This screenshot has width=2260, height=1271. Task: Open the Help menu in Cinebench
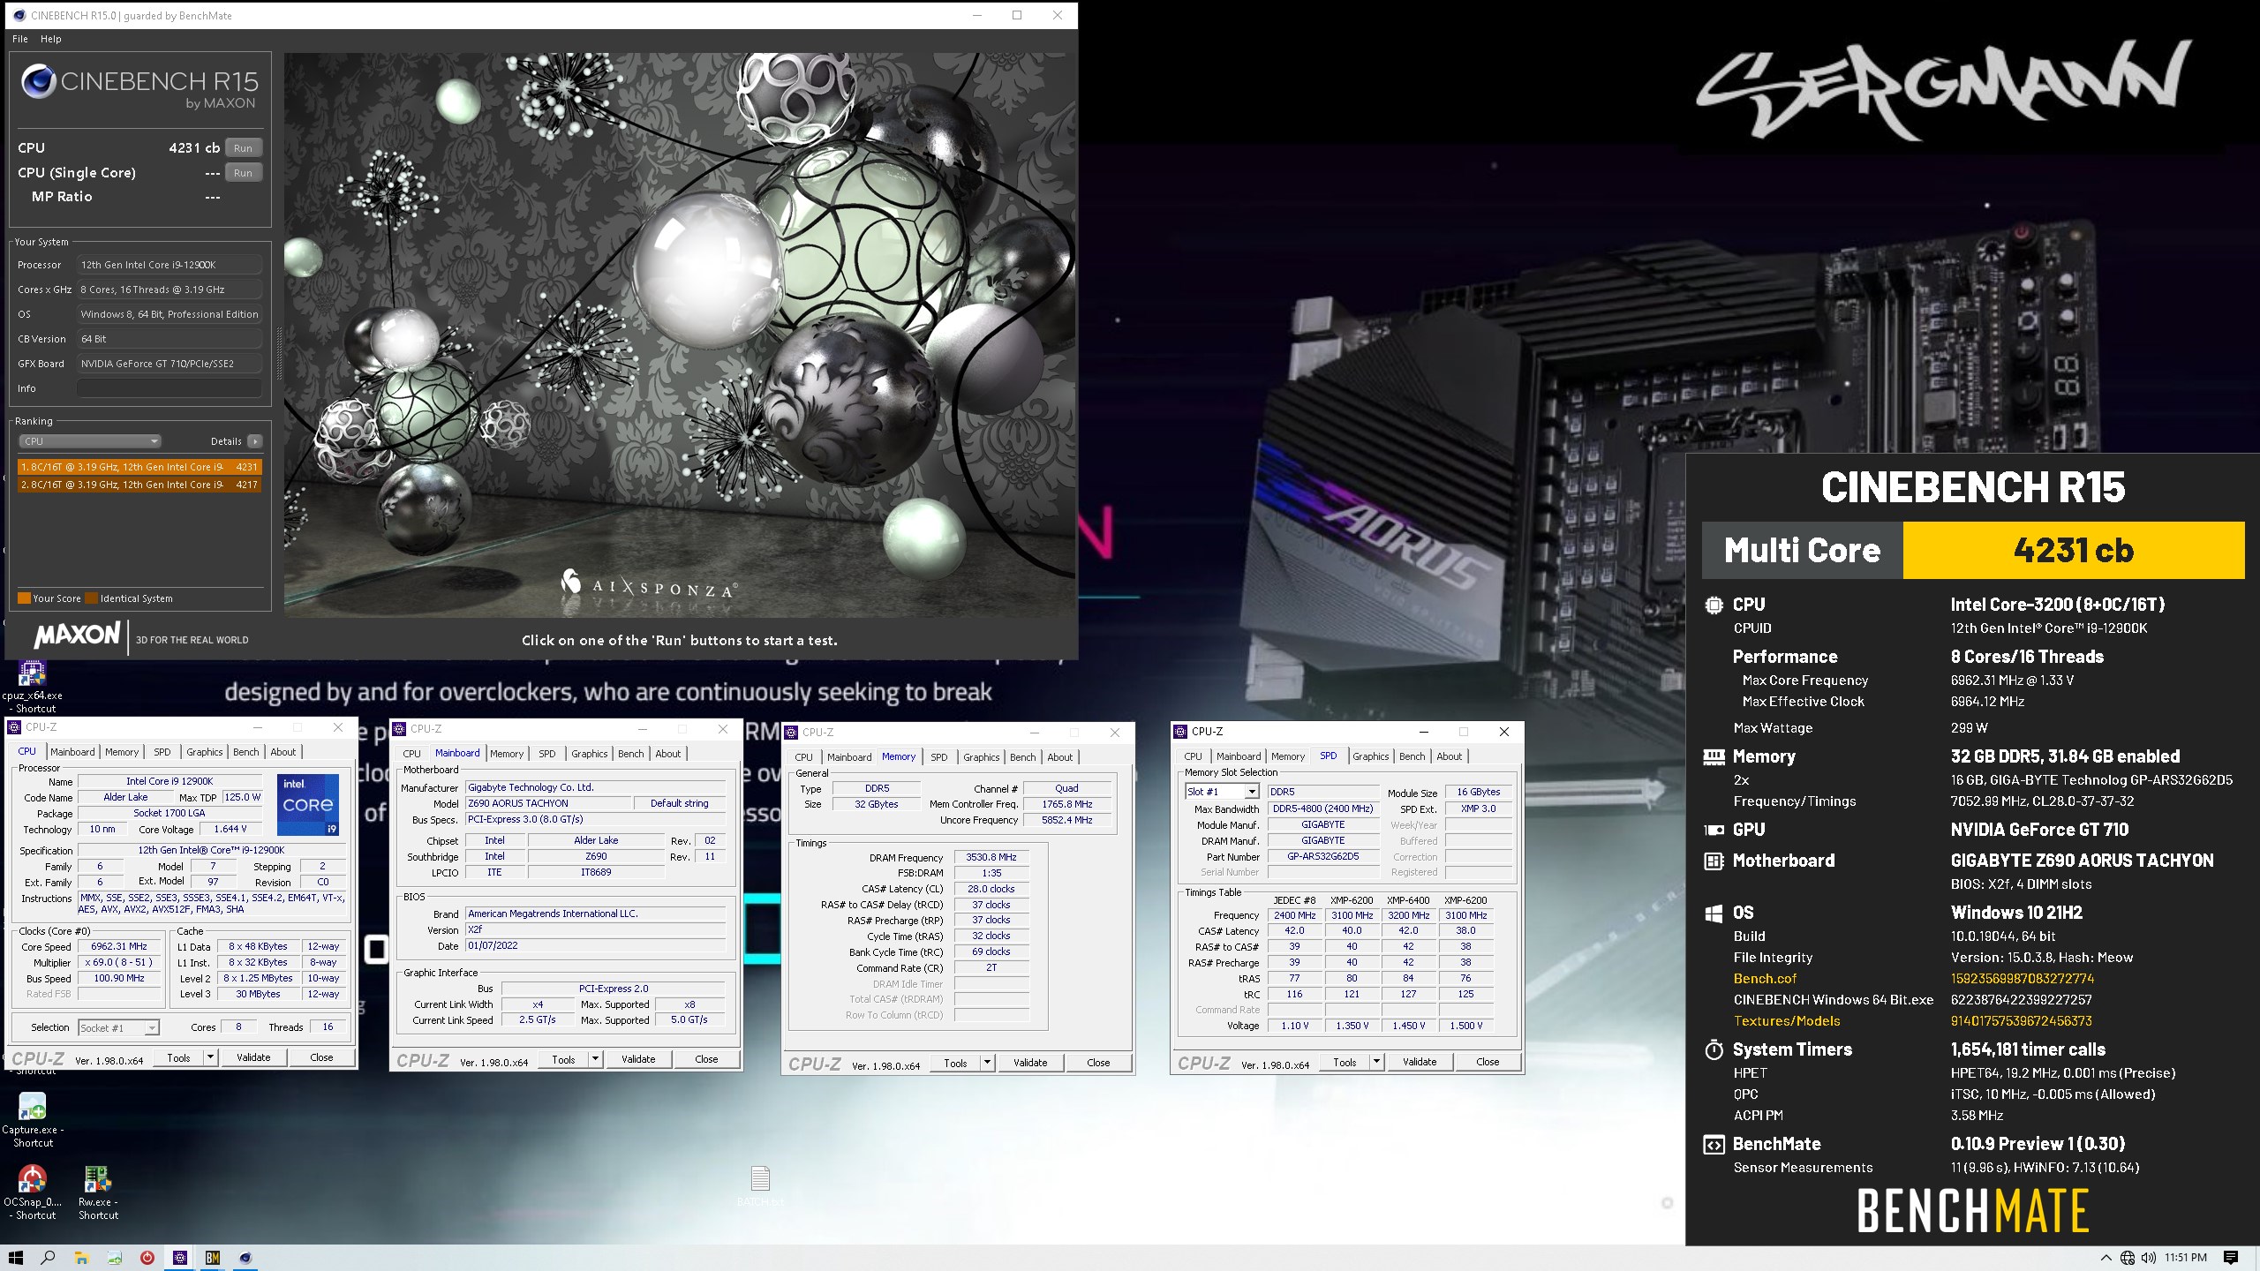[51, 39]
